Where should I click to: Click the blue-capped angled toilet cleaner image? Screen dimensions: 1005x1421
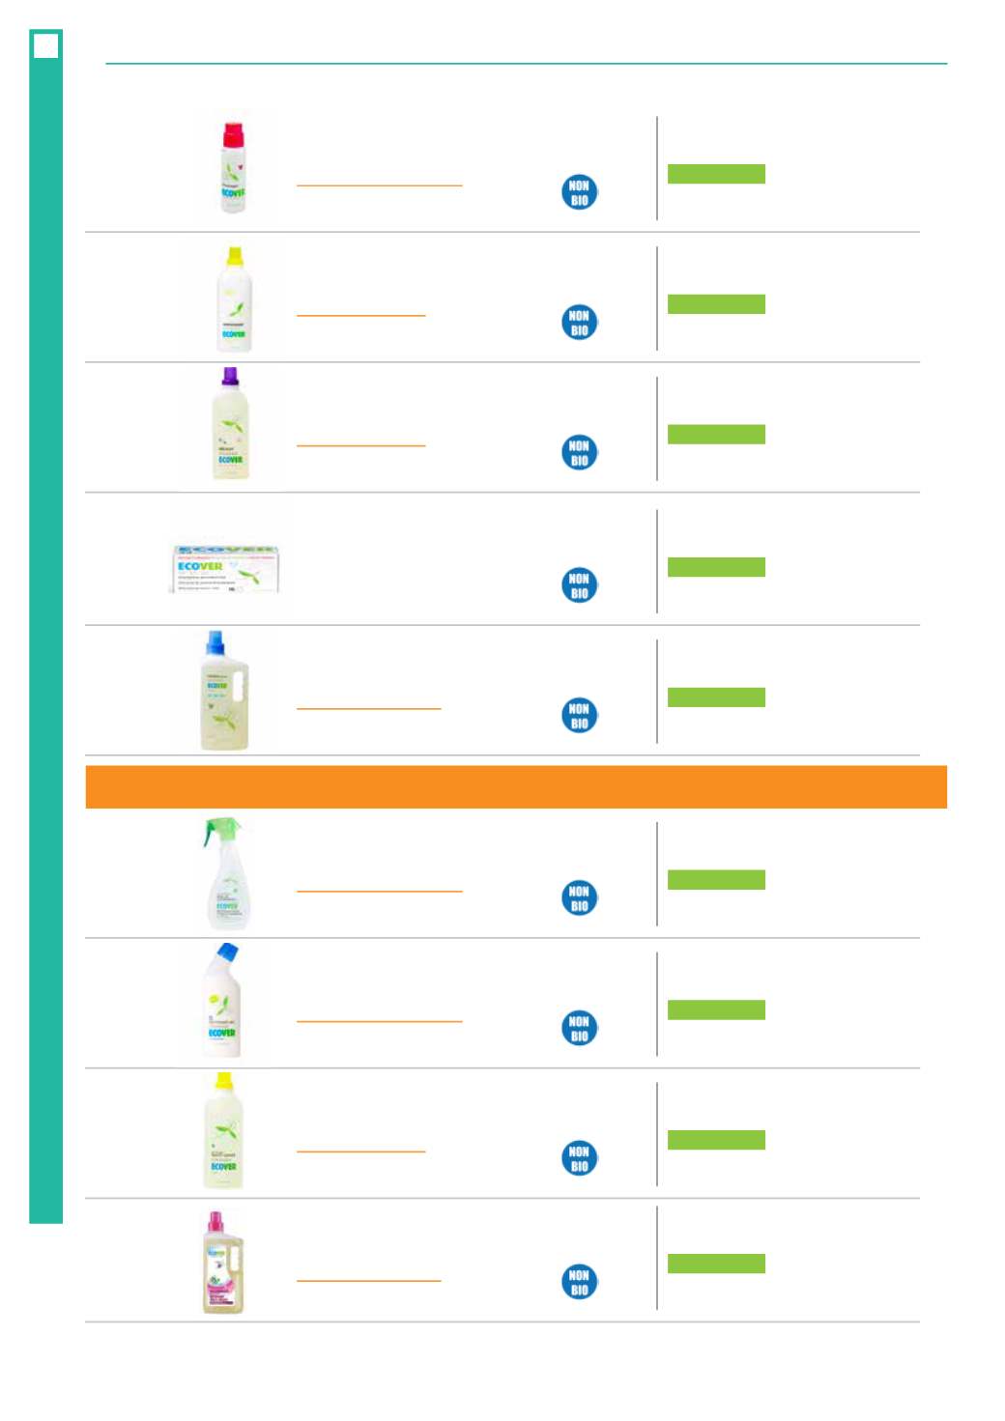[x=222, y=1001]
